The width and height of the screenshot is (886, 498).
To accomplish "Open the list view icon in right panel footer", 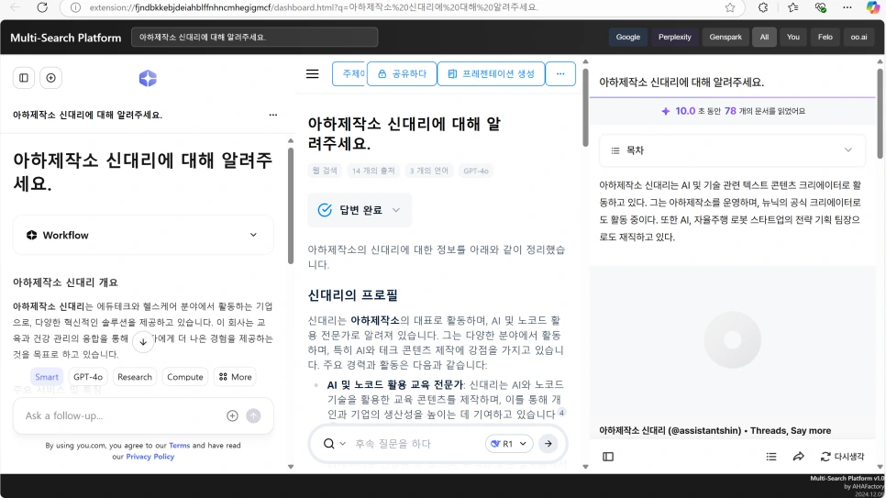I will [771, 457].
